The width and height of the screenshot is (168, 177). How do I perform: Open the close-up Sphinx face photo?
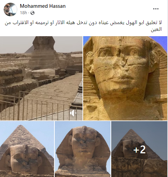coord(125,78)
